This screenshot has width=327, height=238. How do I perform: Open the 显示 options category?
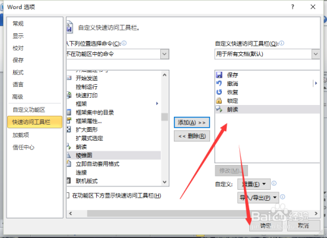tap(18, 36)
